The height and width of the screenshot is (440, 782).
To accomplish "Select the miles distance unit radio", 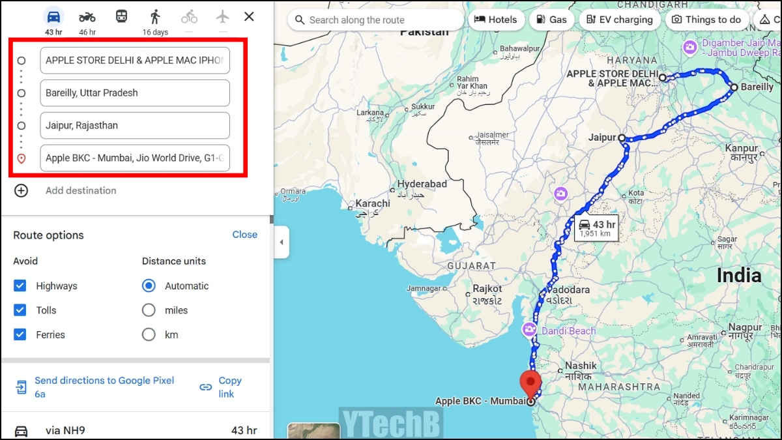I will click(x=149, y=310).
